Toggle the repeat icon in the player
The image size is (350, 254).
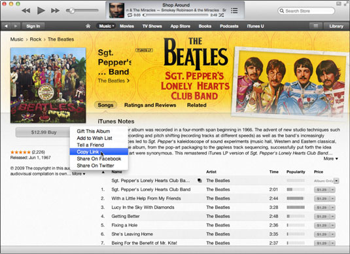point(130,15)
